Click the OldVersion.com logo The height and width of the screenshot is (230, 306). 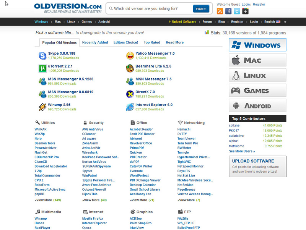[68, 8]
